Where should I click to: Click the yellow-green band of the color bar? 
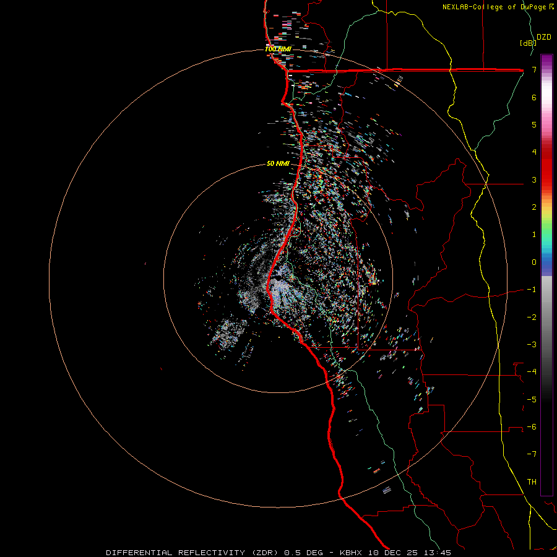546,217
